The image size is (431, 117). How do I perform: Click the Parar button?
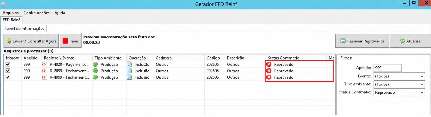pyautogui.click(x=70, y=41)
